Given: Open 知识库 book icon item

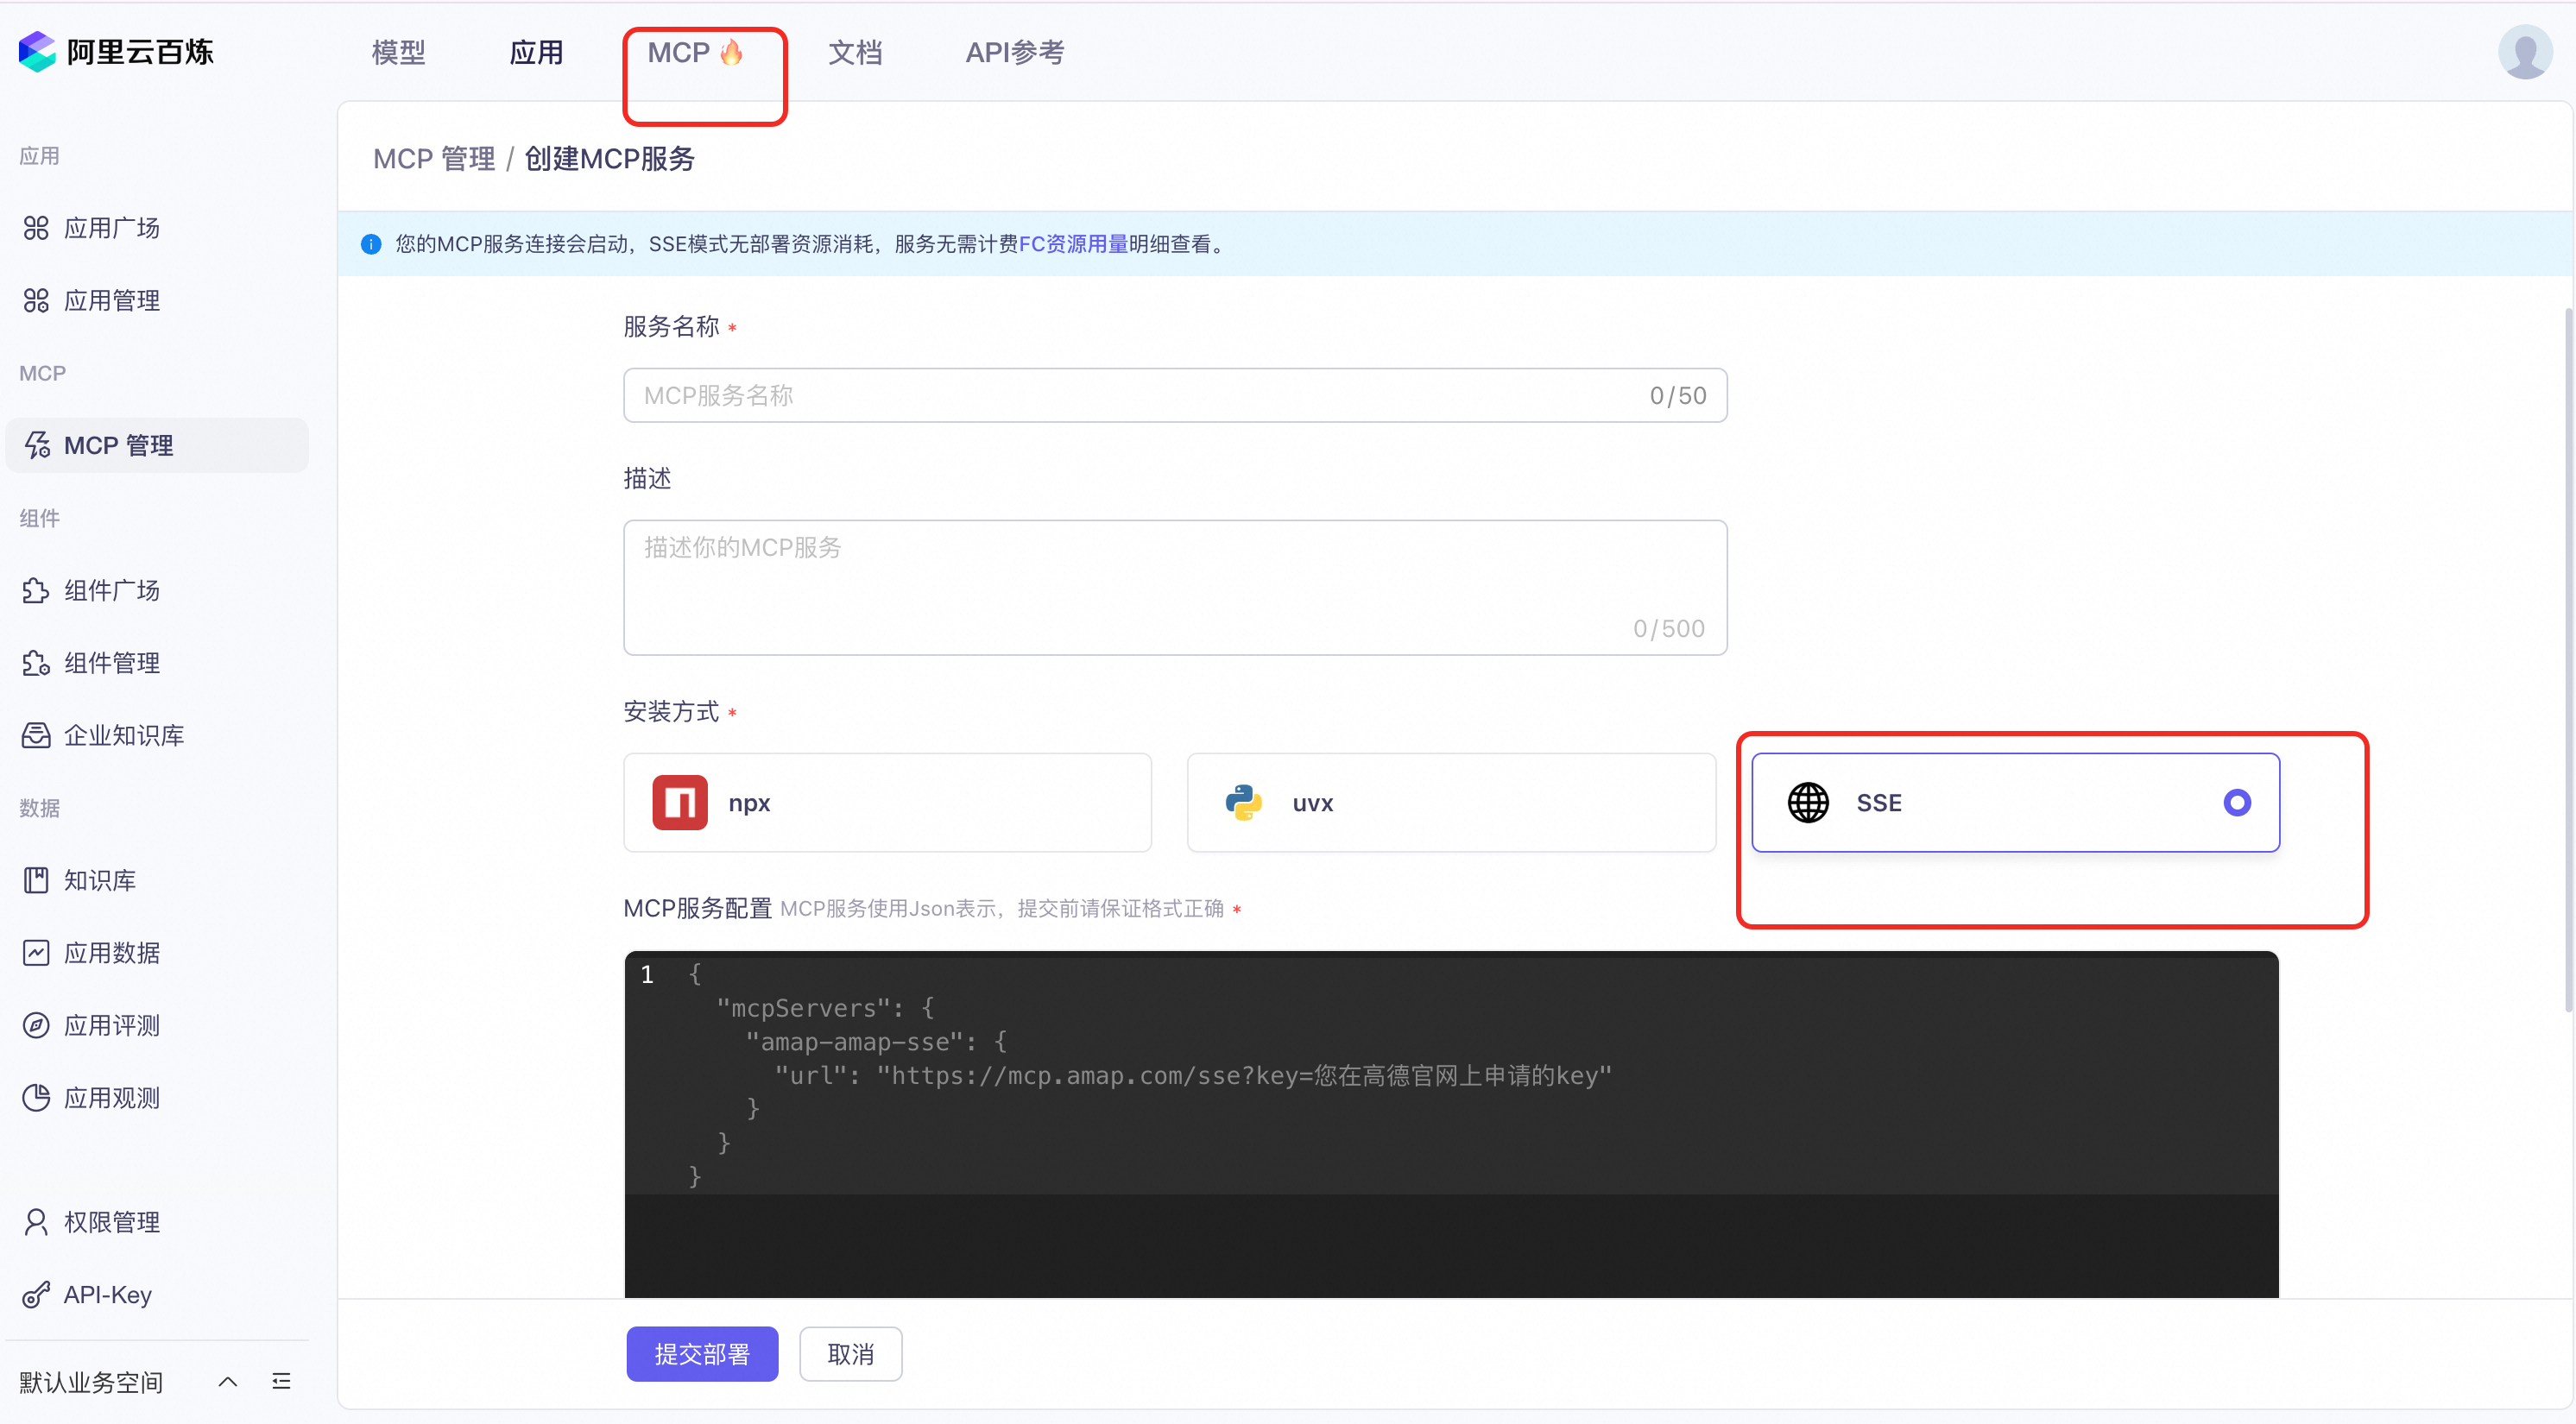Looking at the screenshot, I should 99,880.
